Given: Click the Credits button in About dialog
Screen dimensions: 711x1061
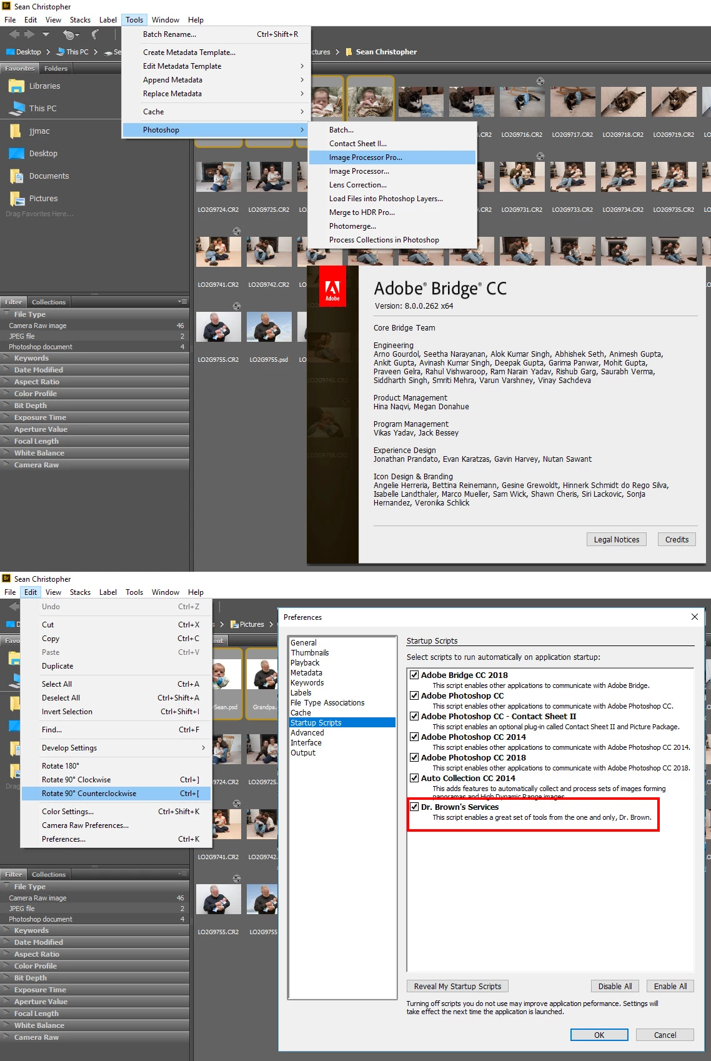Looking at the screenshot, I should point(677,539).
